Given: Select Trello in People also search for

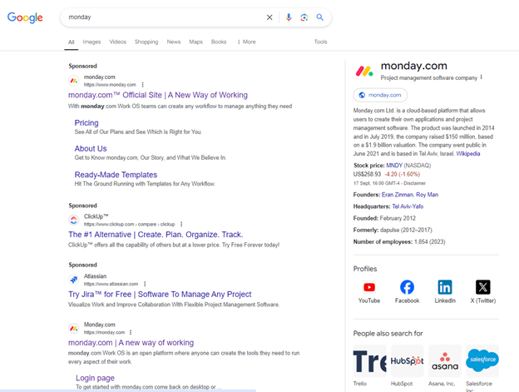Looking at the screenshot, I should (x=369, y=365).
